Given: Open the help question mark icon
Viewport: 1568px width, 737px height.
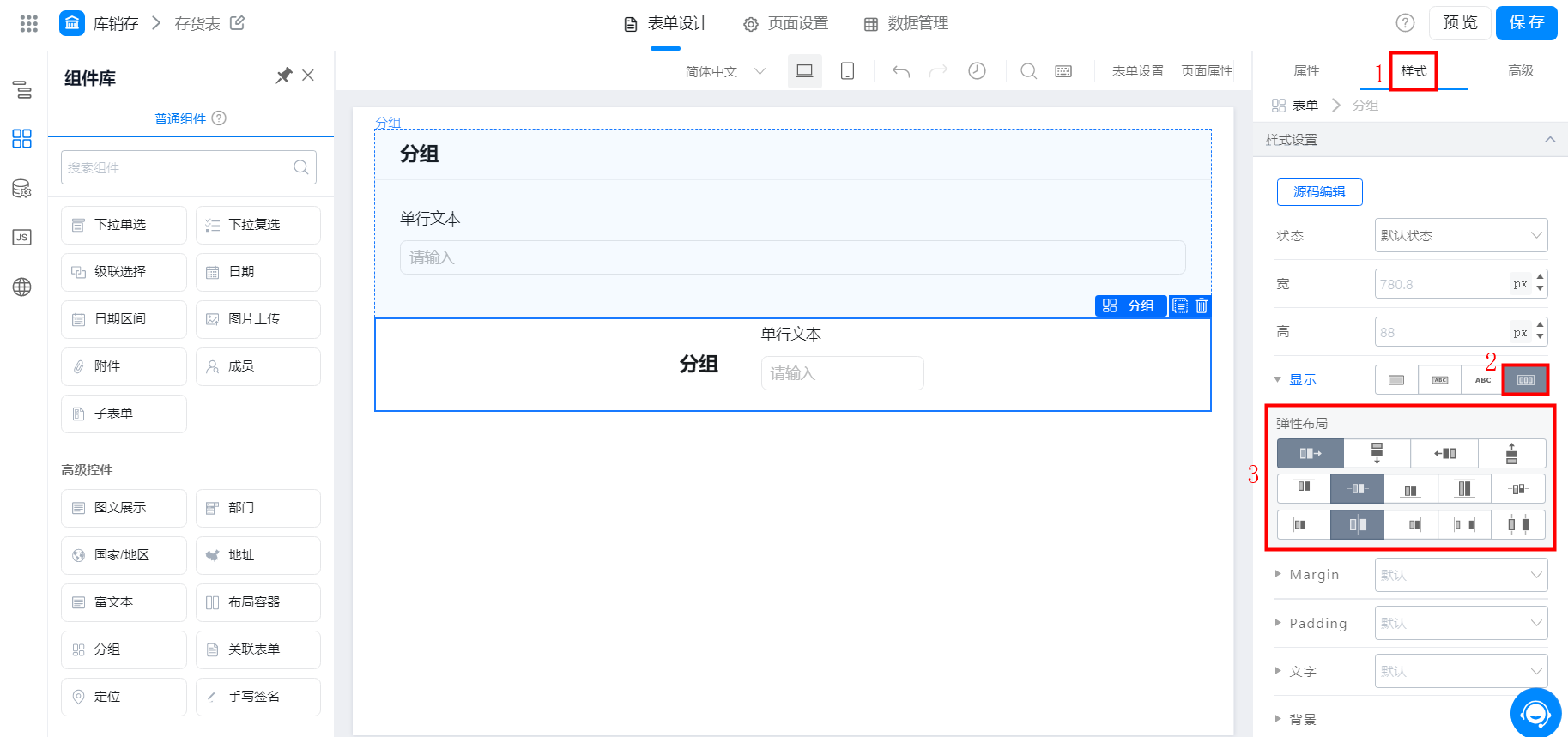Looking at the screenshot, I should tap(1405, 23).
